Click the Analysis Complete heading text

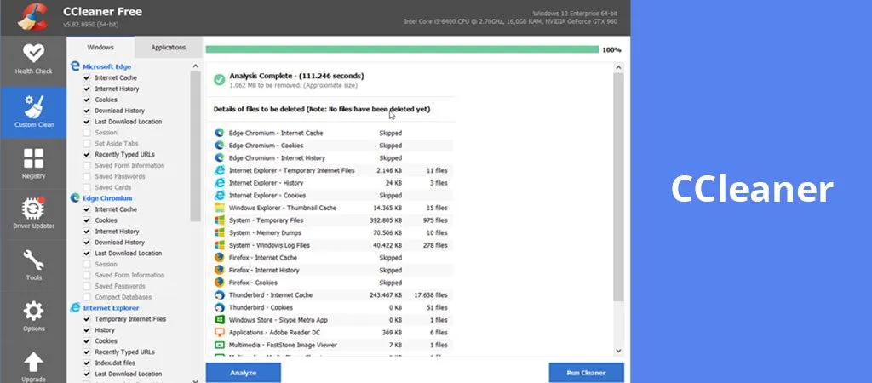(296, 76)
